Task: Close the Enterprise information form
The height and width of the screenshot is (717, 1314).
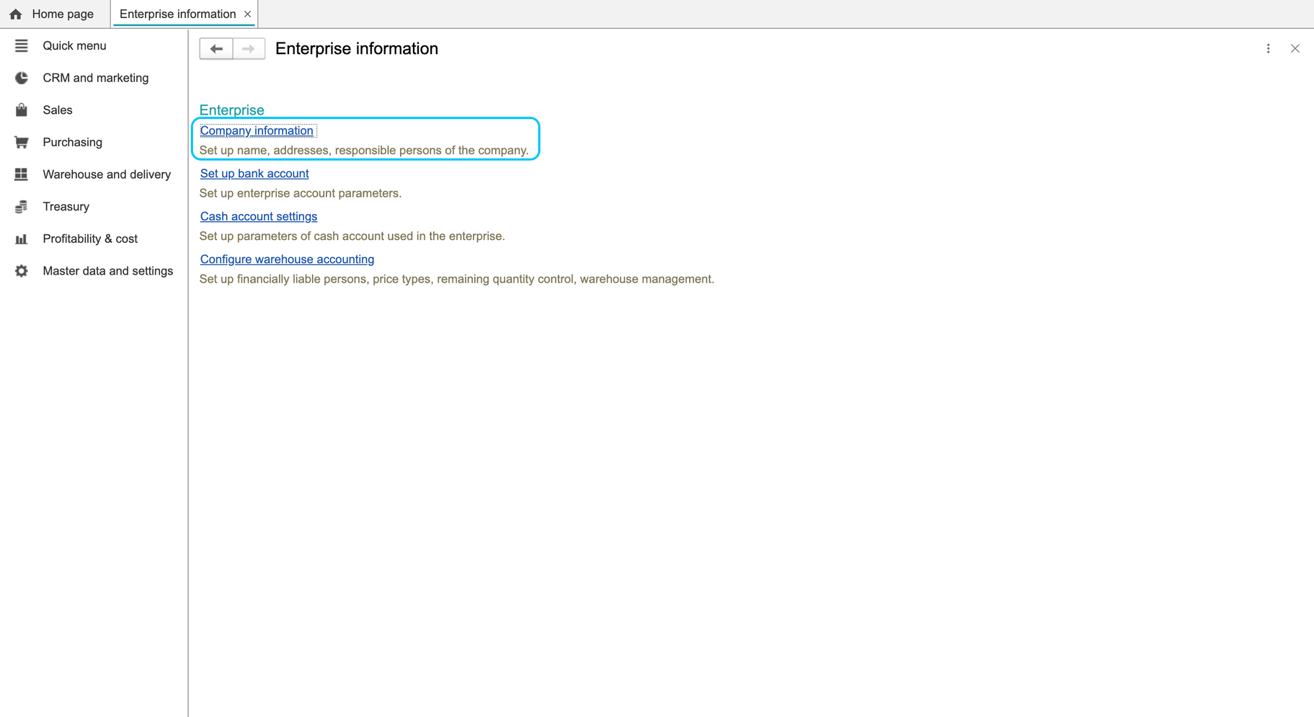Action: (x=1295, y=48)
